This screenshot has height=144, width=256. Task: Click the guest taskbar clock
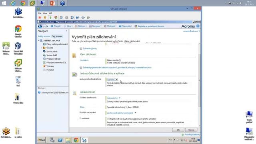[x=193, y=140]
